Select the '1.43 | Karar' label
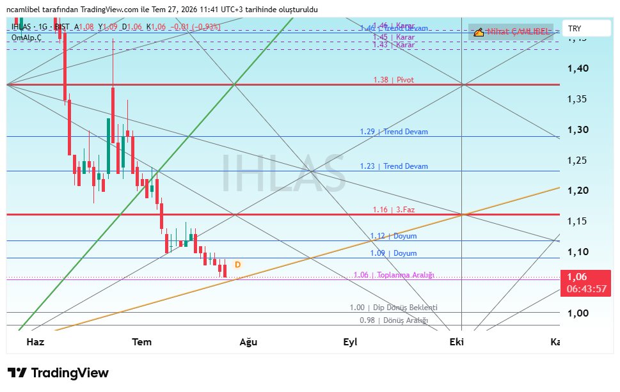 pos(394,45)
